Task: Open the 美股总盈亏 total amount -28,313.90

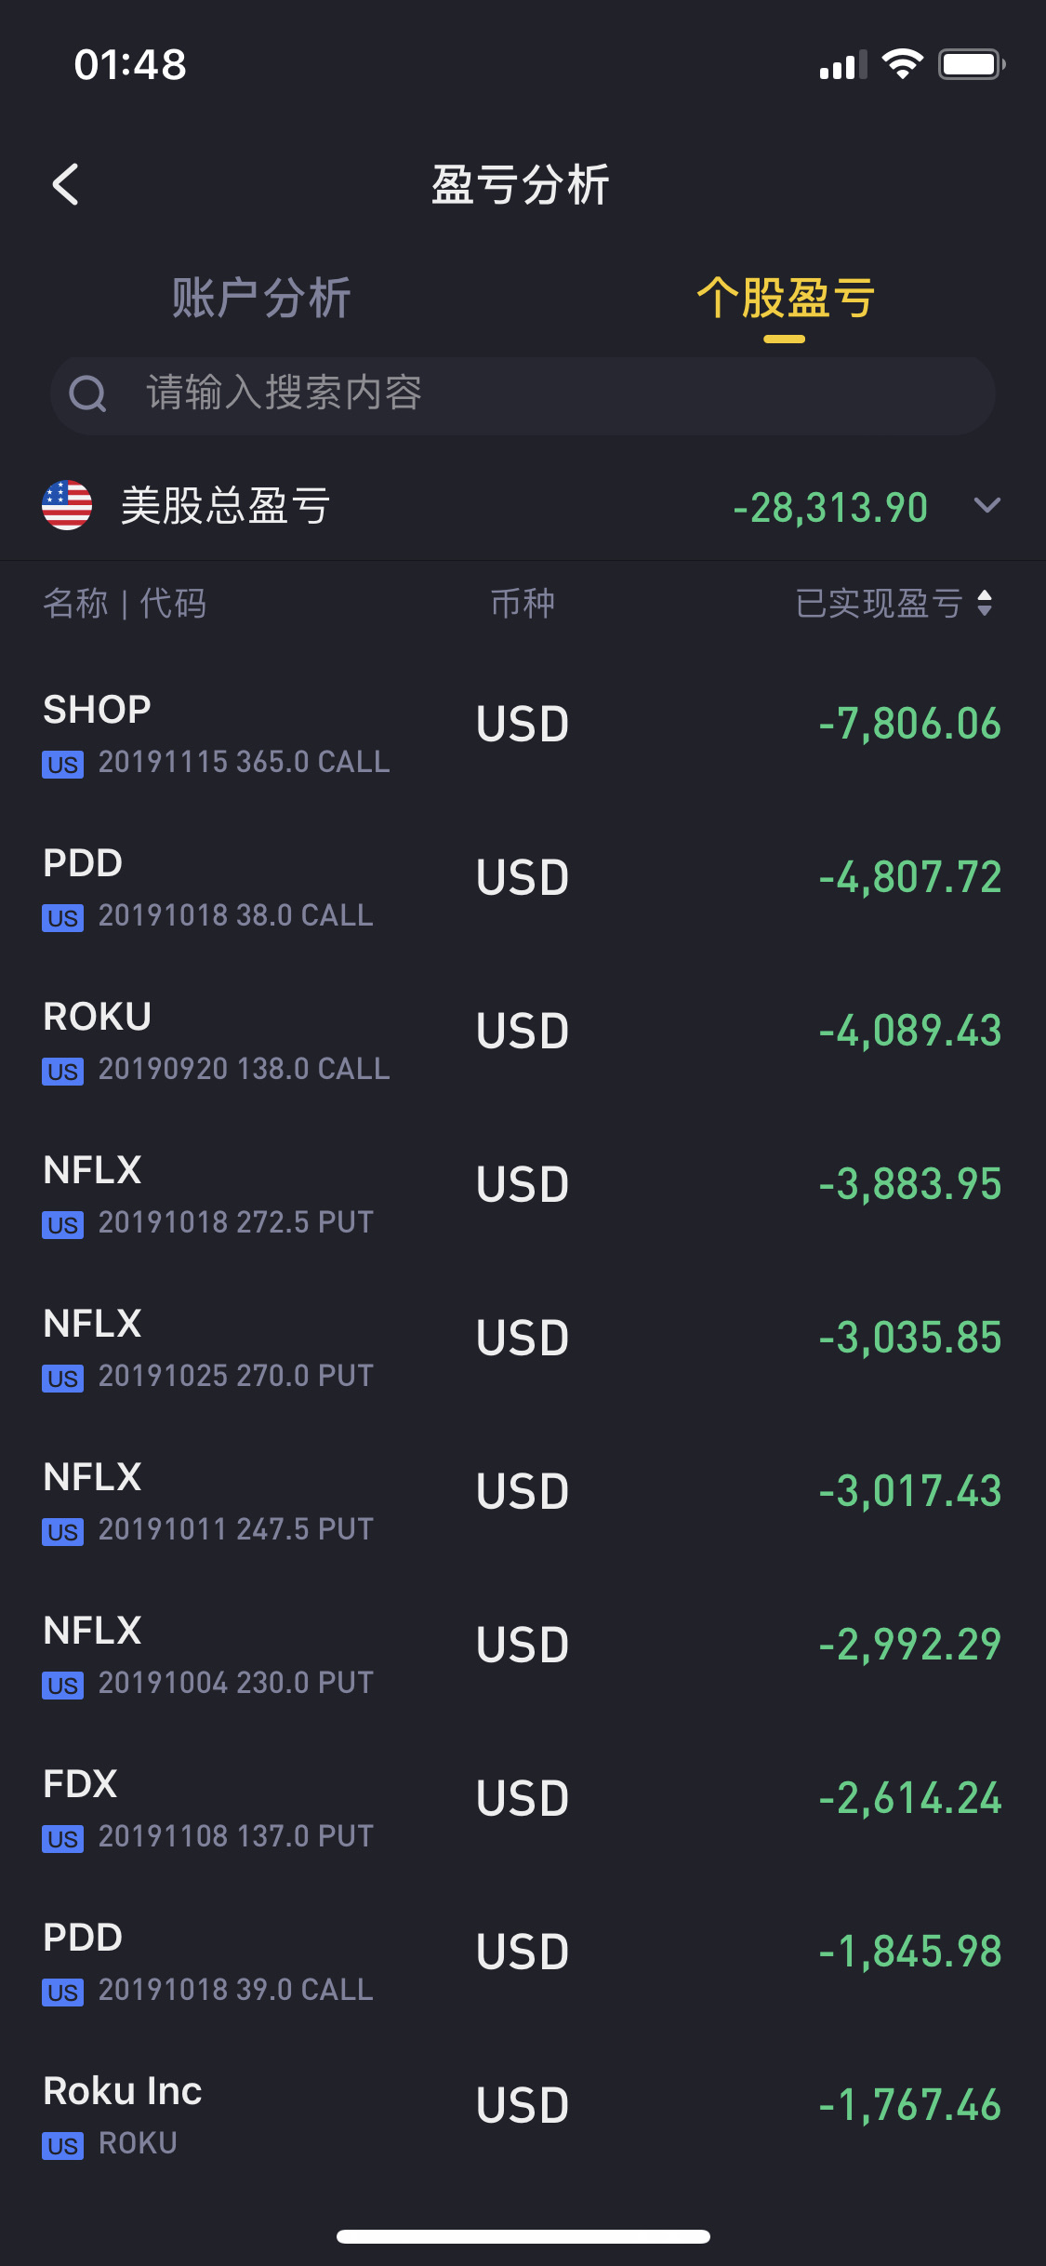Action: pyautogui.click(x=830, y=508)
